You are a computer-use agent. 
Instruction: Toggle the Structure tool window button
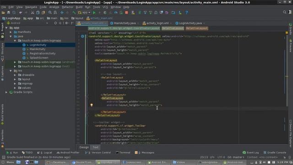tap(2, 52)
